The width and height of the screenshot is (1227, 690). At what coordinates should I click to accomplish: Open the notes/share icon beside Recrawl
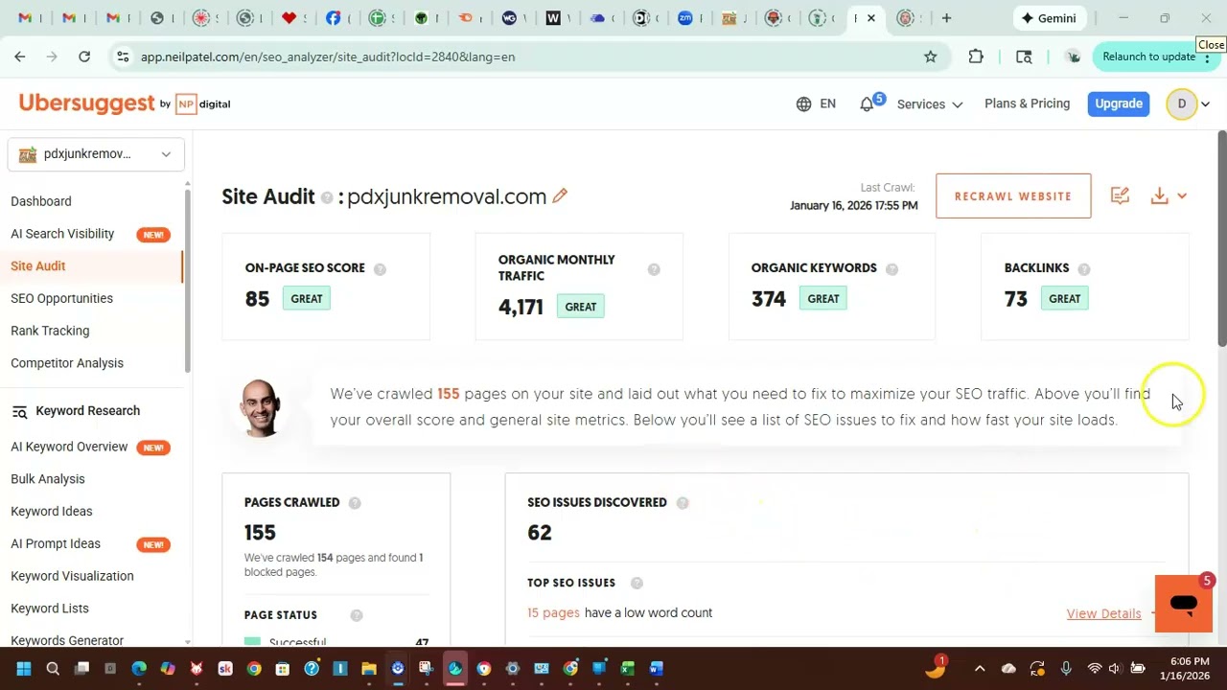coord(1120,195)
